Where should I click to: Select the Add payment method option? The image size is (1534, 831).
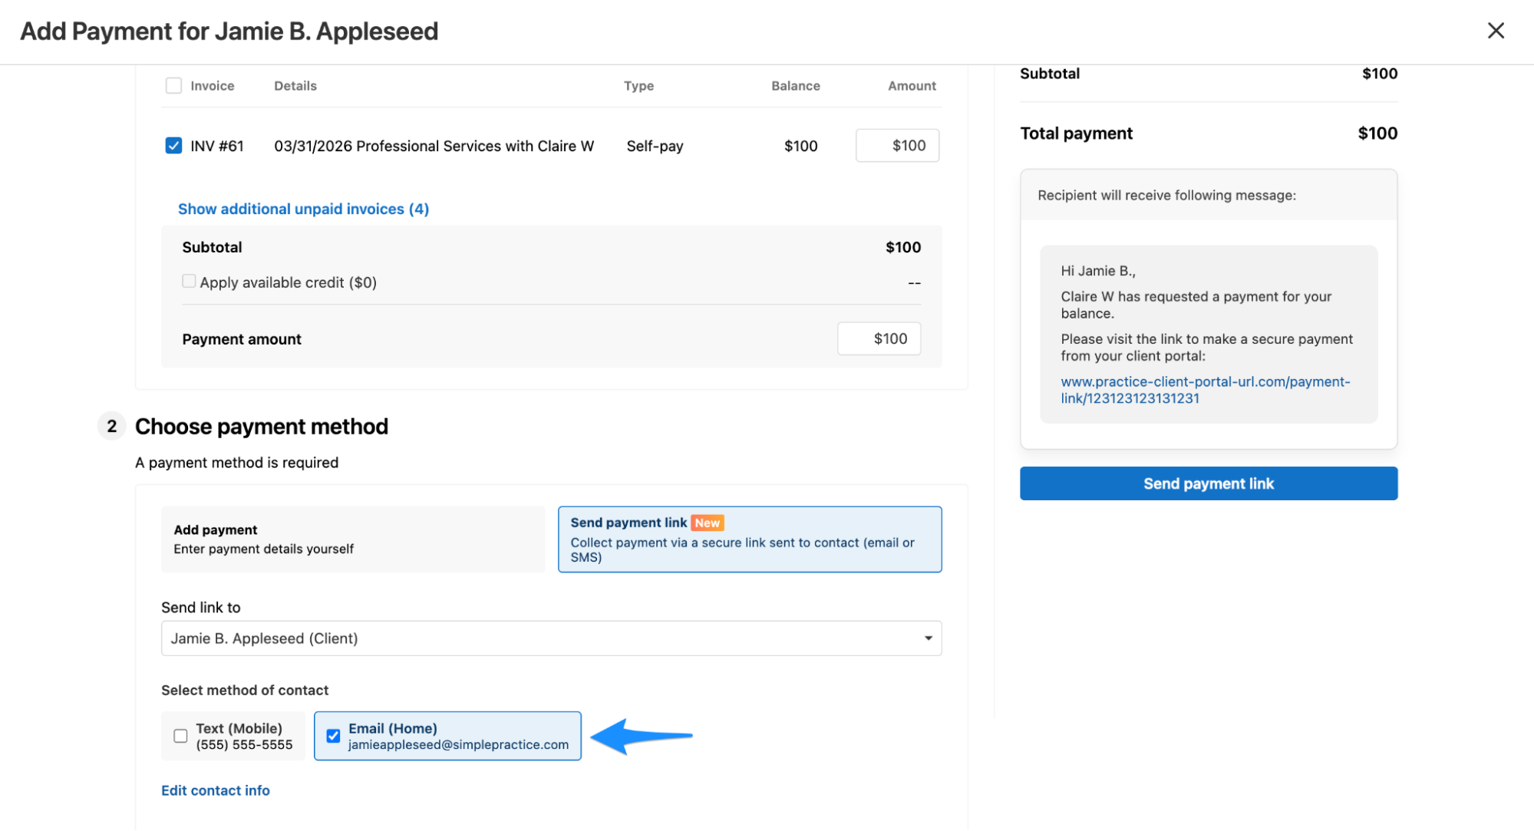(x=353, y=539)
